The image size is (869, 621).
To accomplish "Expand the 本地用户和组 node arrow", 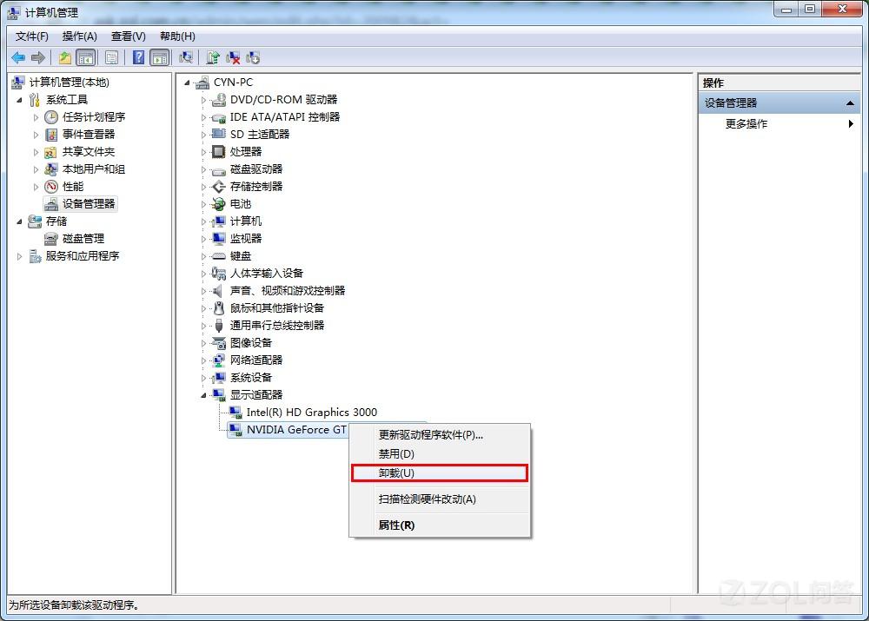I will 36,169.
